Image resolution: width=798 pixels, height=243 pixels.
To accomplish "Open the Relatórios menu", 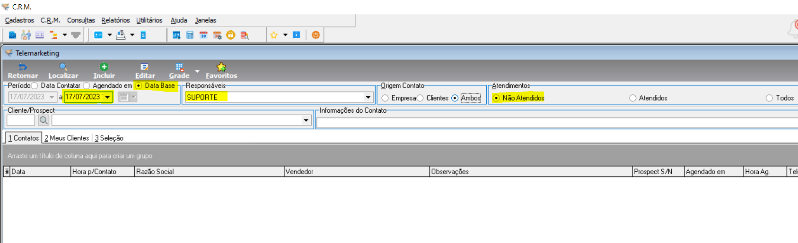I will (115, 20).
